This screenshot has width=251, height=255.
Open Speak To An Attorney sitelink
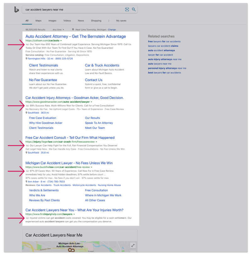99,123
